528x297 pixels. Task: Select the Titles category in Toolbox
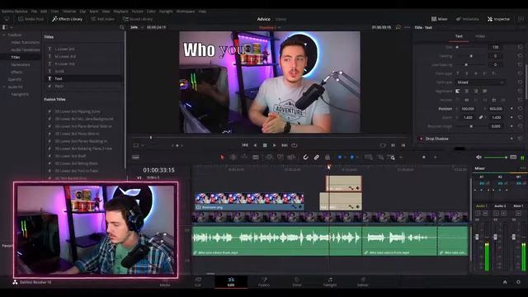coord(16,57)
